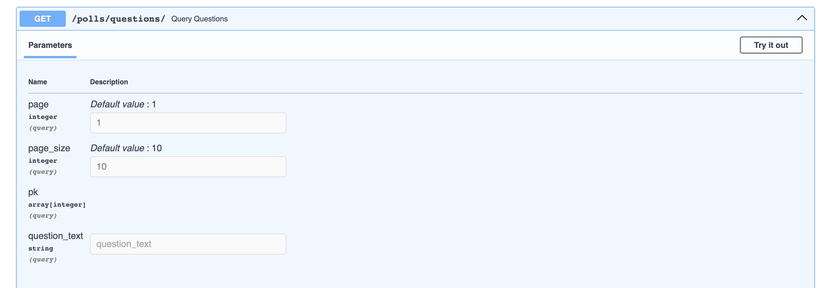
Task: Click the pk parameter label
Action: [x=33, y=192]
